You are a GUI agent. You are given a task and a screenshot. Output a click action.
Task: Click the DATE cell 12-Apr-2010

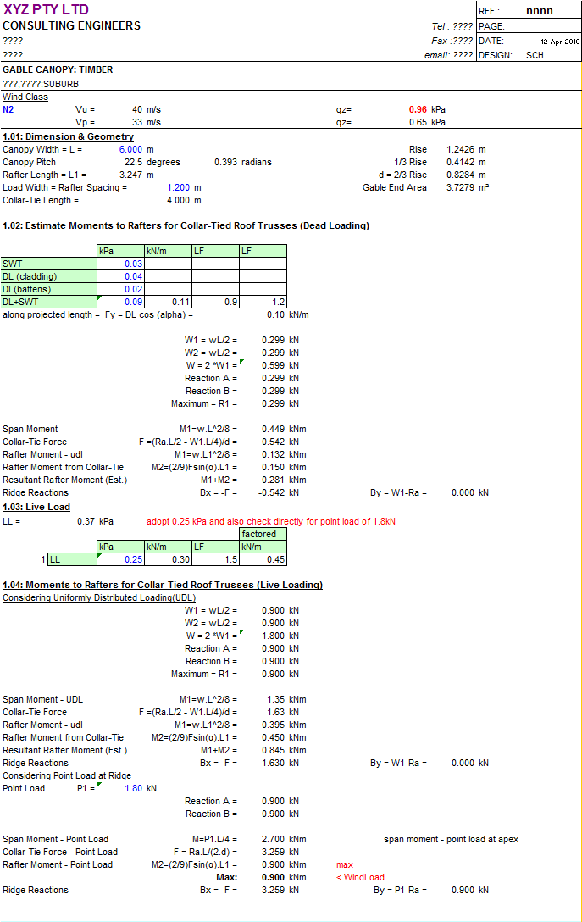560,42
